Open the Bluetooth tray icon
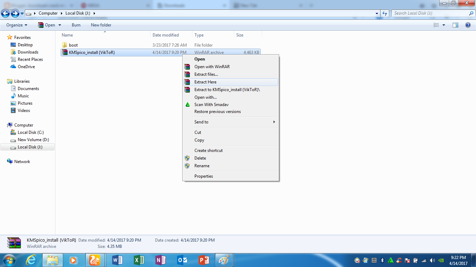The height and width of the screenshot is (267, 476). tap(382, 260)
